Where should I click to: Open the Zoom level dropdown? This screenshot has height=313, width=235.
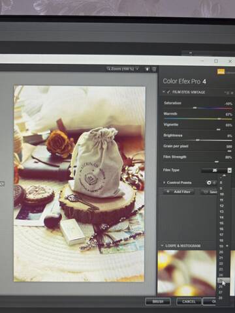[x=123, y=69]
